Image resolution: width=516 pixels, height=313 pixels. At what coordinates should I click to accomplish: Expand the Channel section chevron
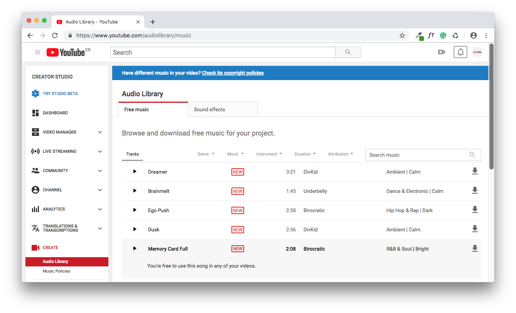(100, 190)
